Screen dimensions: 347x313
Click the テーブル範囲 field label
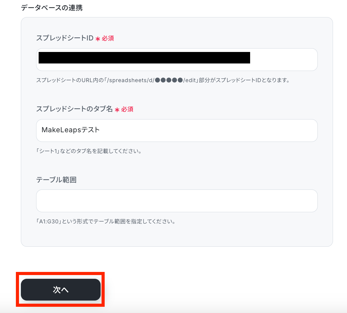(56, 180)
